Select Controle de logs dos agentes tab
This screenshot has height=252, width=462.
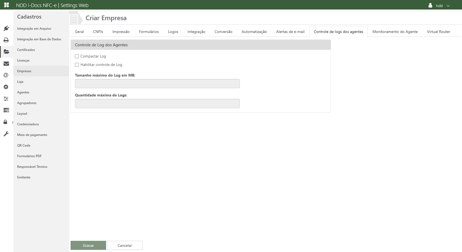point(339,32)
